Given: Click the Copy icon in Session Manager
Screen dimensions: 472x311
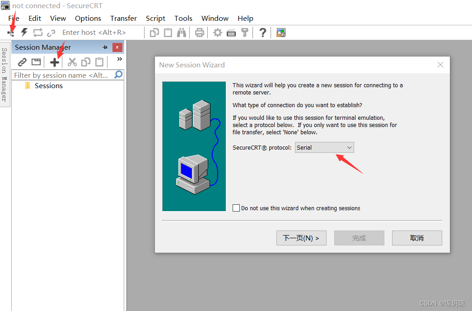Looking at the screenshot, I should (x=86, y=62).
